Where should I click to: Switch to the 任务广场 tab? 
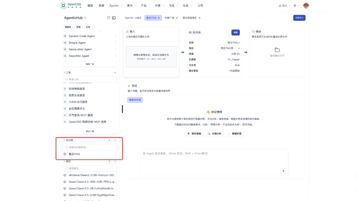169,18
